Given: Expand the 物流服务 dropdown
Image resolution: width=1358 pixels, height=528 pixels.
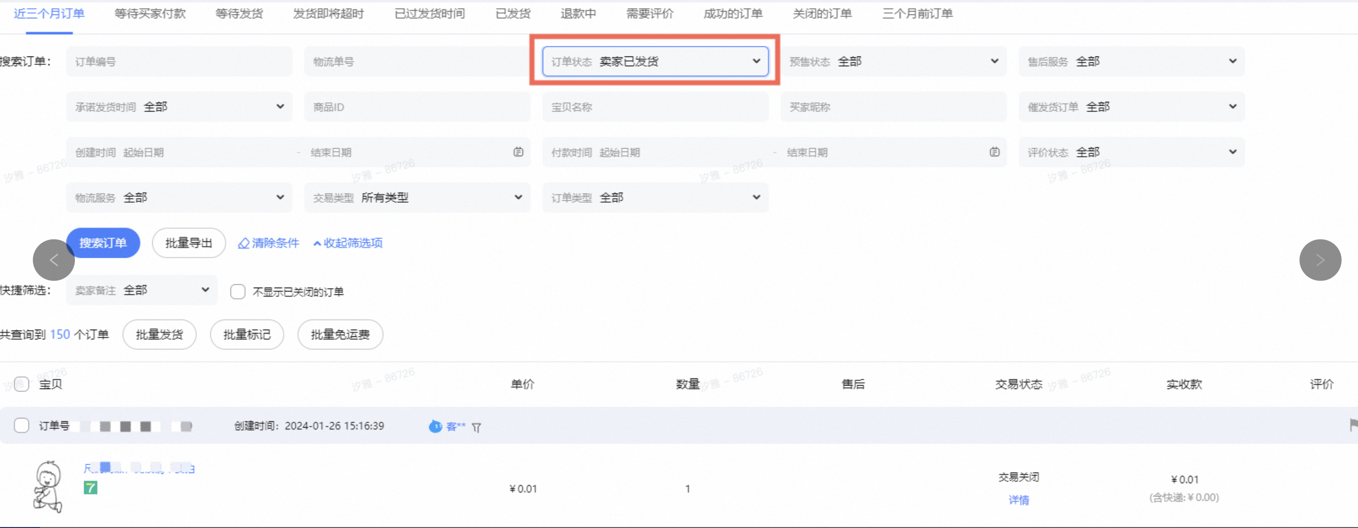Looking at the screenshot, I should click(x=179, y=197).
